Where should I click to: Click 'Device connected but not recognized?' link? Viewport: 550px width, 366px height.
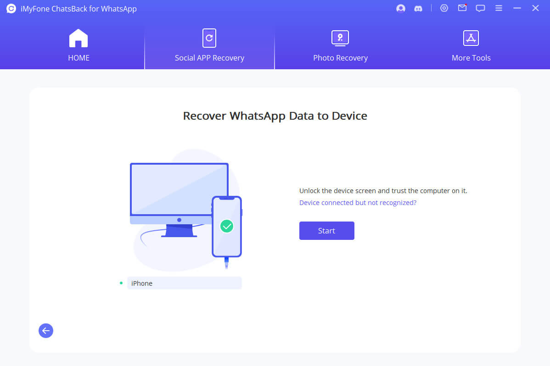358,203
